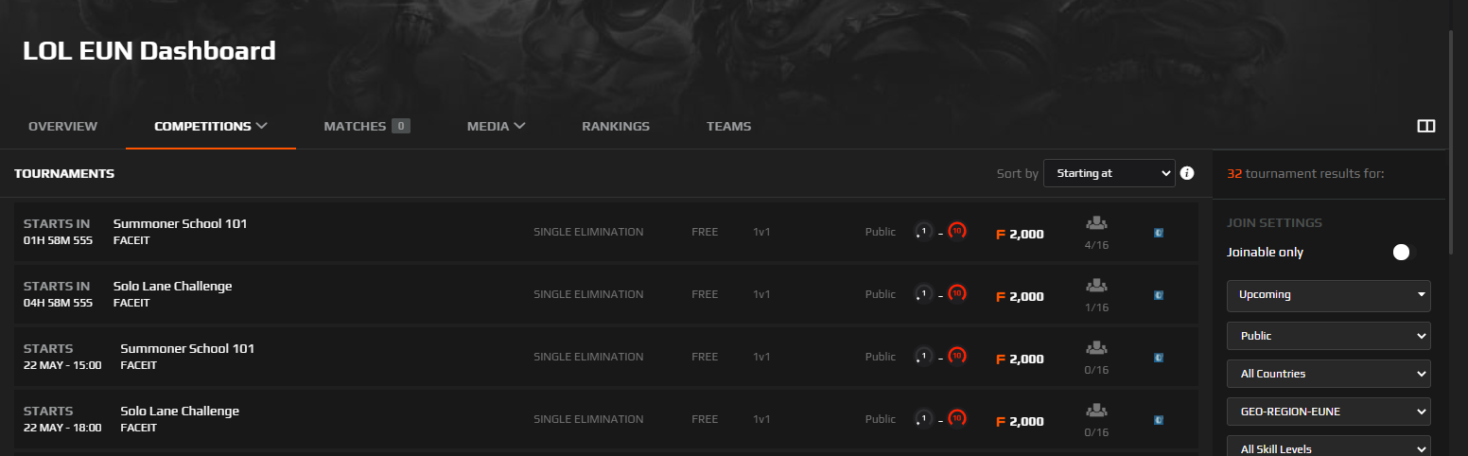Click the players icon showing 4/16
Screen dimensions: 1468x456
[x=1096, y=223]
